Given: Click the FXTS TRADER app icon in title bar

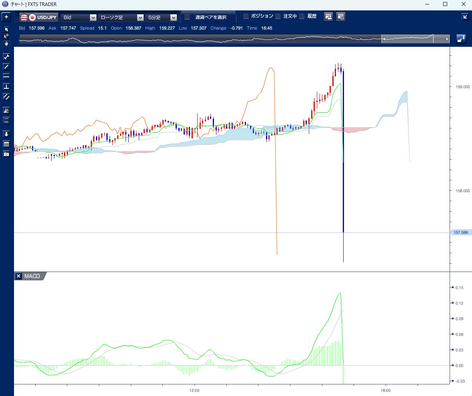Looking at the screenshot, I should coord(5,4).
